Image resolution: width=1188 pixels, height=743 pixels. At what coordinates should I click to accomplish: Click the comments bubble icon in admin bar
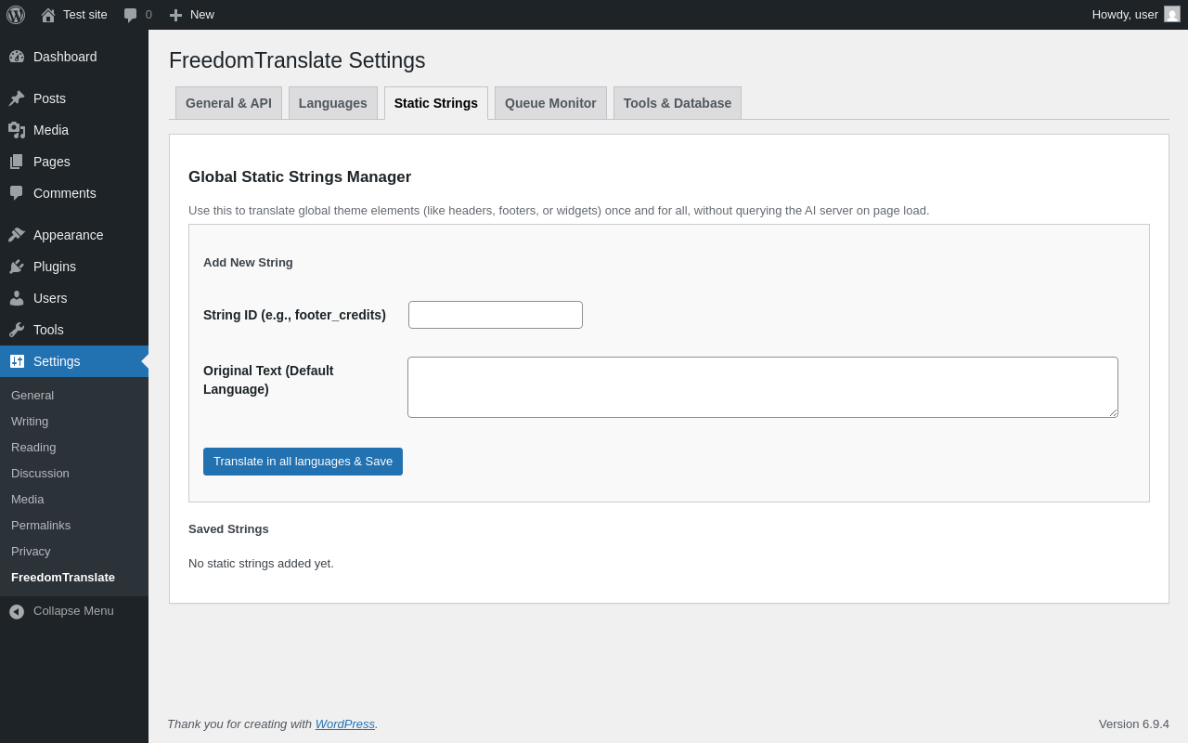click(x=130, y=15)
